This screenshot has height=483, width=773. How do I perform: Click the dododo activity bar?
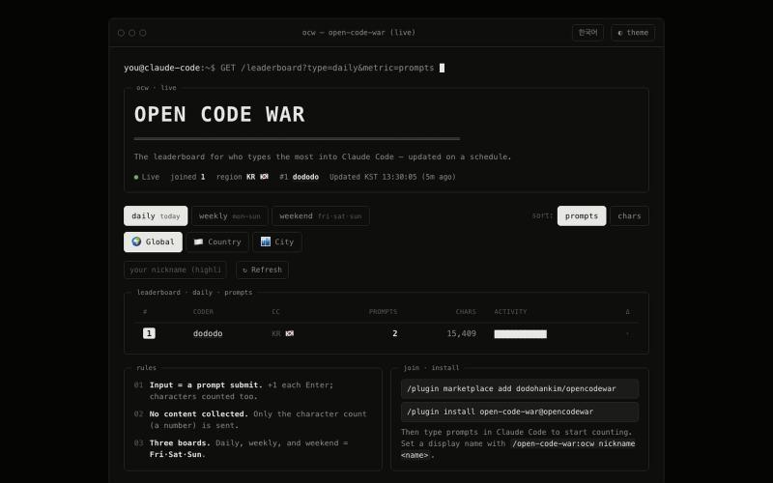point(521,334)
